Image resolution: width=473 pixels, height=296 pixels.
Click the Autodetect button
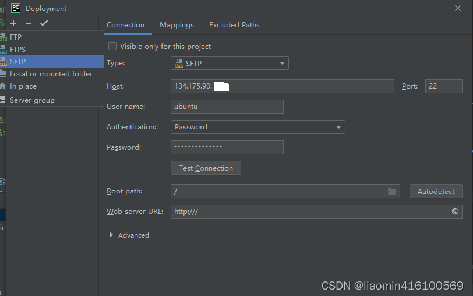tap(436, 191)
